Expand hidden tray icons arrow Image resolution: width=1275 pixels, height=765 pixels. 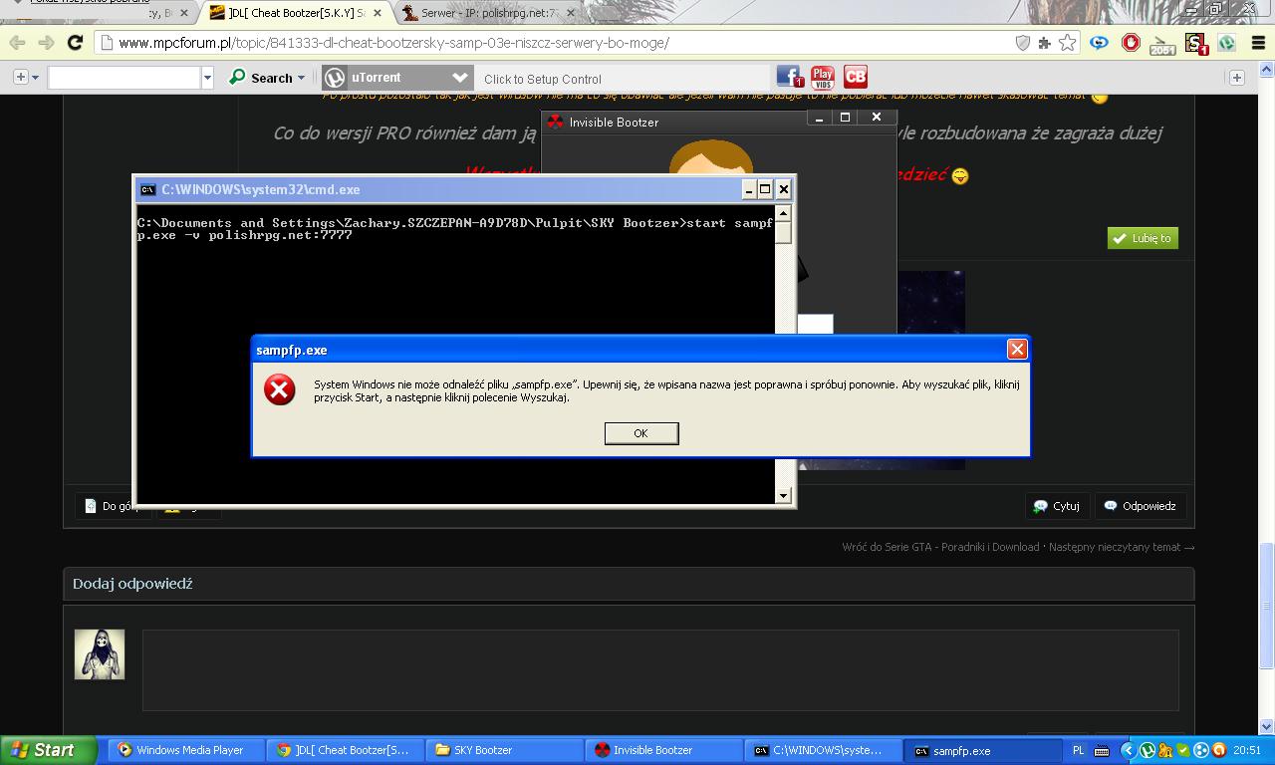click(x=1128, y=751)
